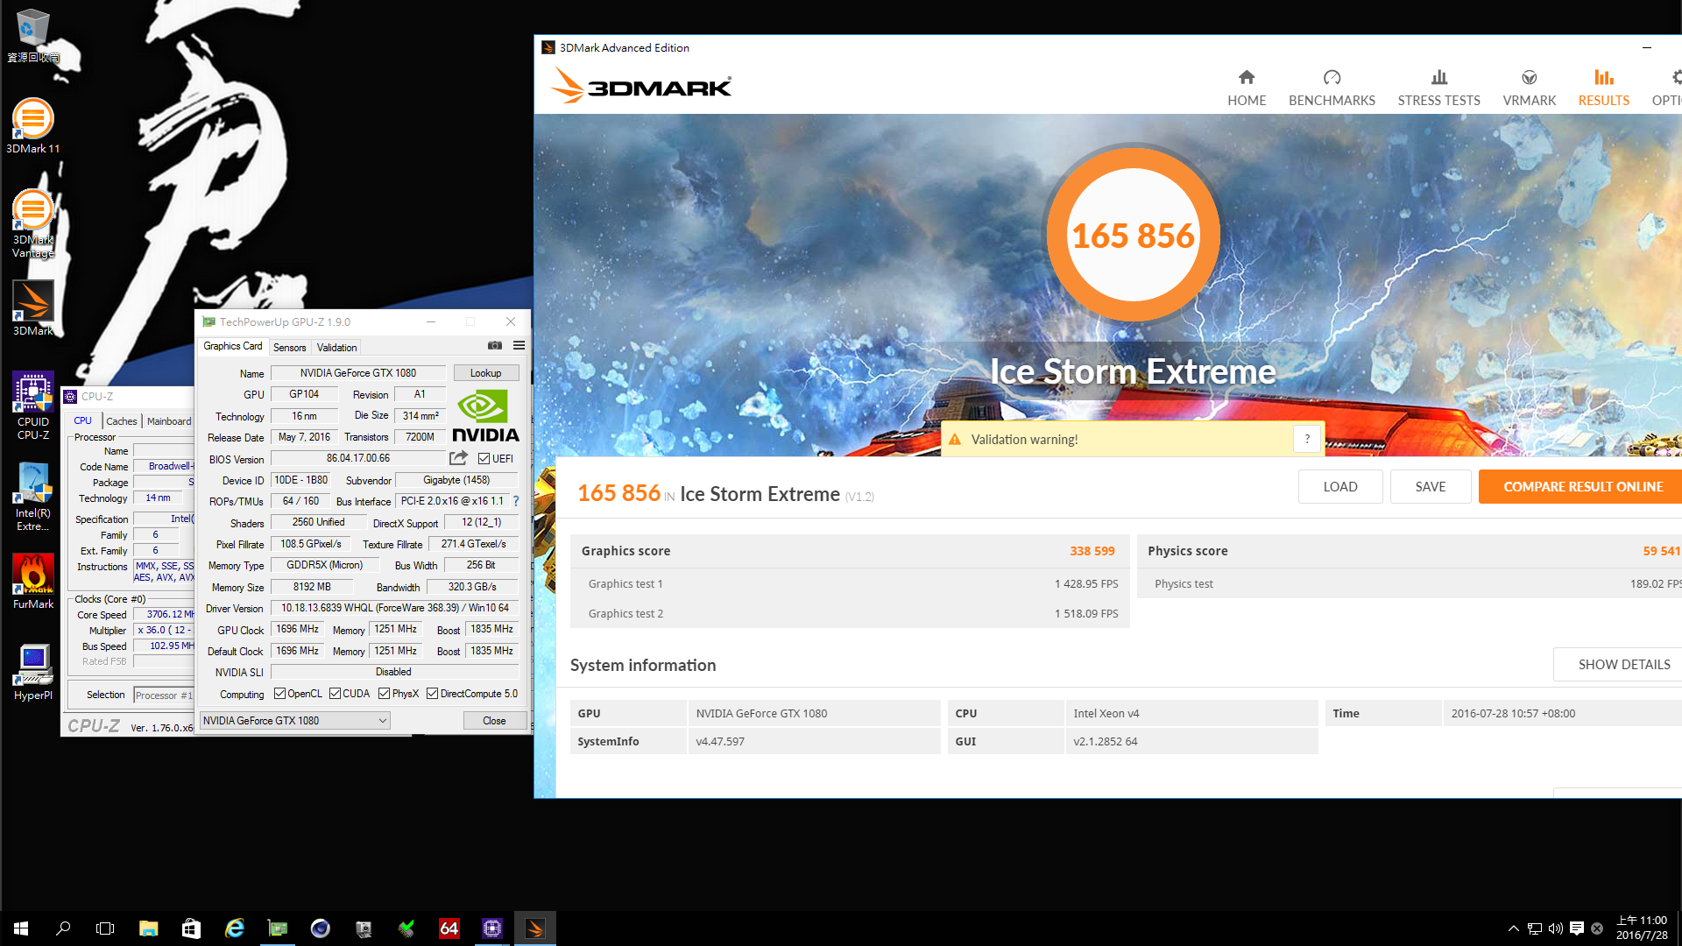The height and width of the screenshot is (946, 1682).
Task: Click the SAVE result button
Action: (1430, 487)
